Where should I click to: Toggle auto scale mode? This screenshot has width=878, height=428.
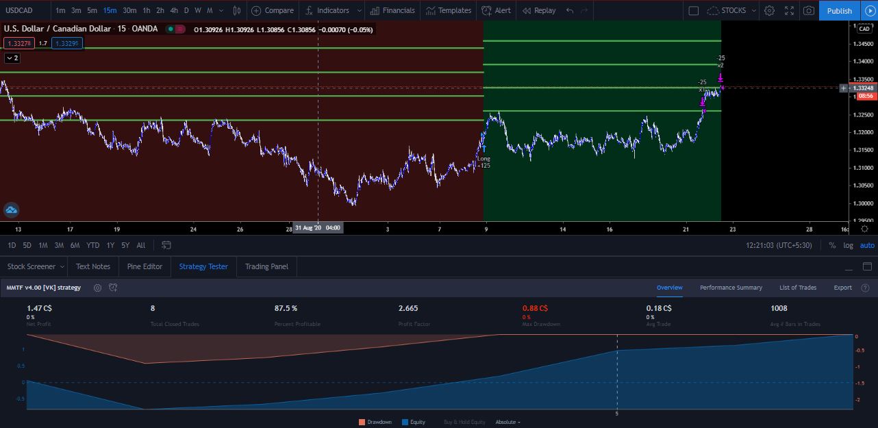click(x=866, y=245)
